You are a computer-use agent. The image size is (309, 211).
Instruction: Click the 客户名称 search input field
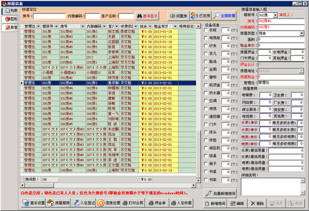pos(126,16)
